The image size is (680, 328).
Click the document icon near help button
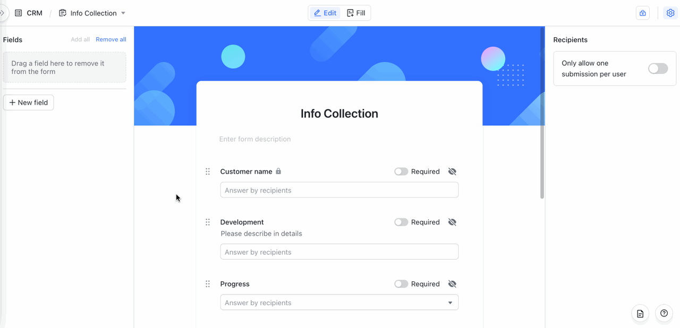pyautogui.click(x=640, y=314)
